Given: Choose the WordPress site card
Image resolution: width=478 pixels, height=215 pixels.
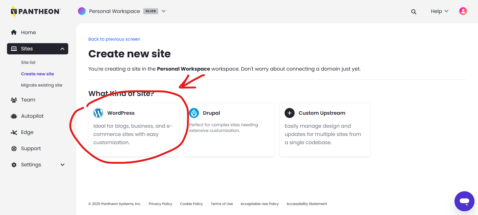Looking at the screenshot, I should tap(134, 130).
